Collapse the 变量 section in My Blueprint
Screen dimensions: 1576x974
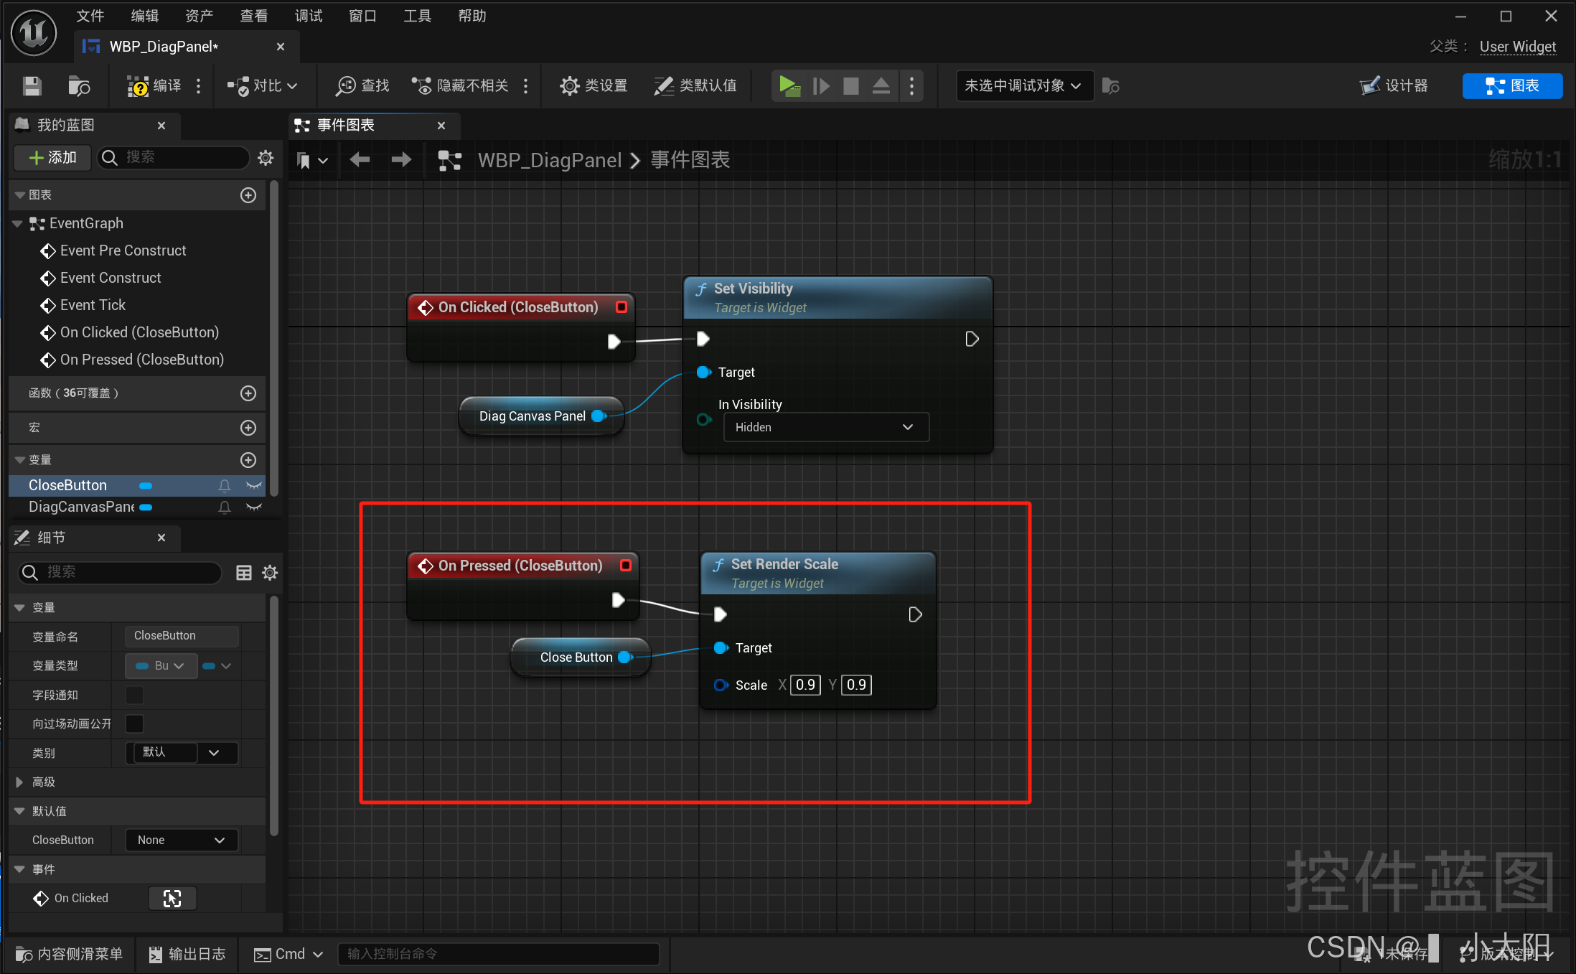(x=20, y=460)
